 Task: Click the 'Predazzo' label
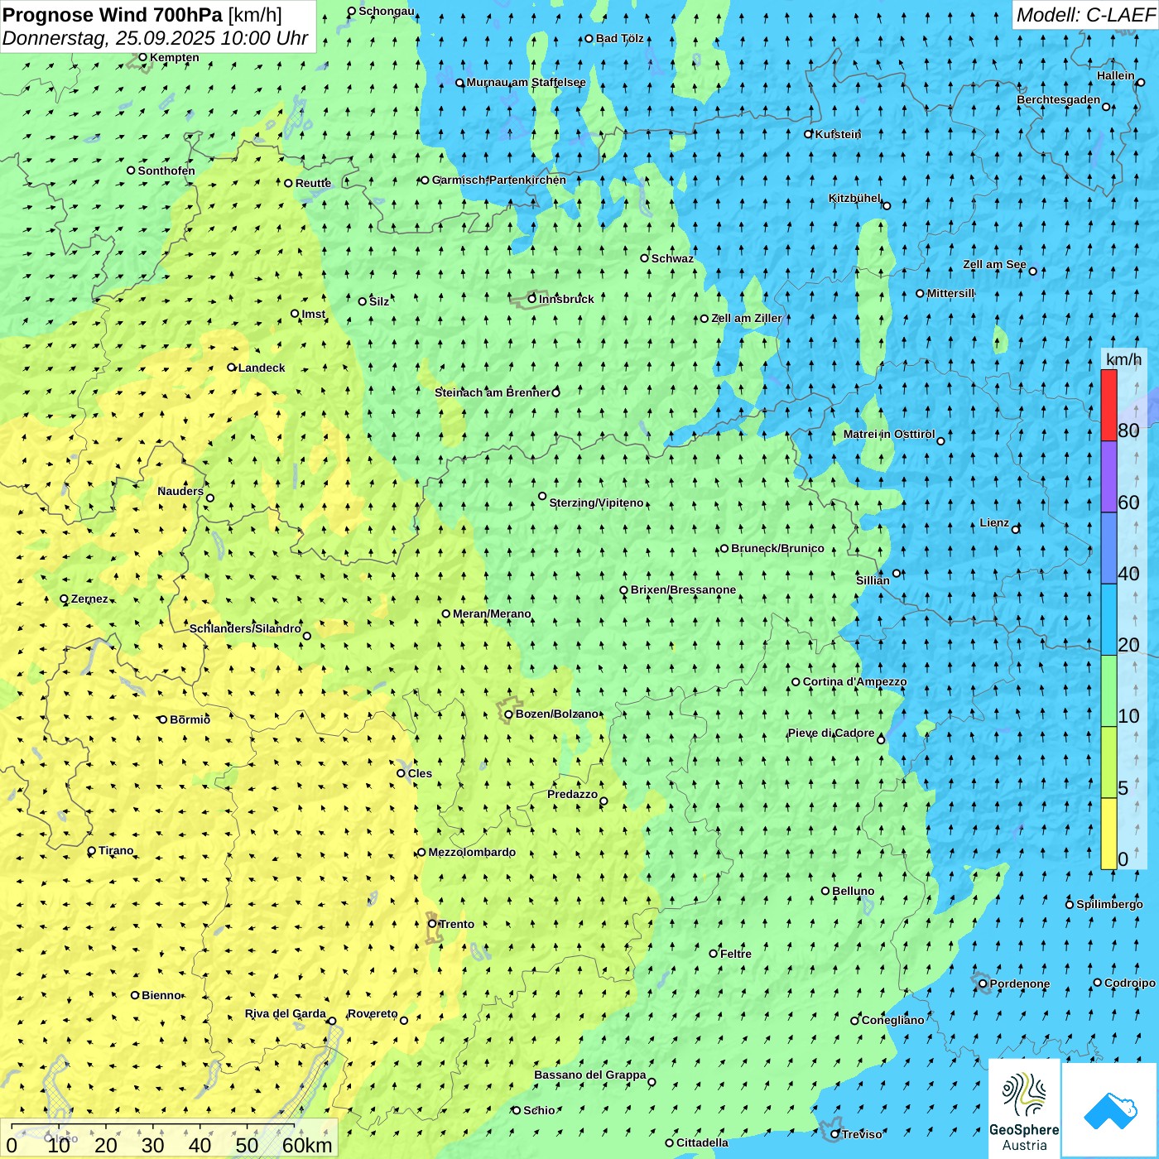[572, 794]
